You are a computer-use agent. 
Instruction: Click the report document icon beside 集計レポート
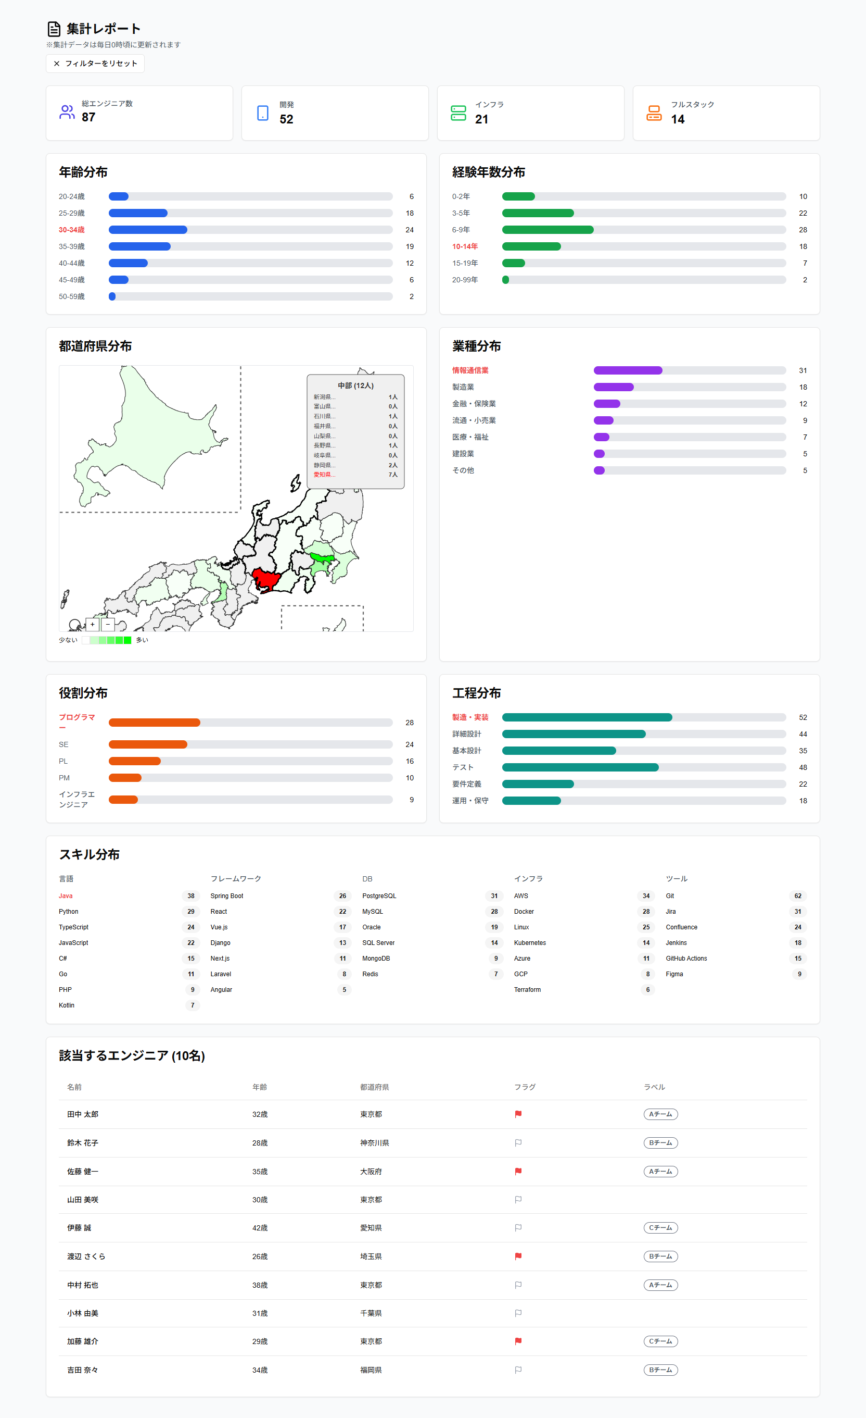click(54, 29)
